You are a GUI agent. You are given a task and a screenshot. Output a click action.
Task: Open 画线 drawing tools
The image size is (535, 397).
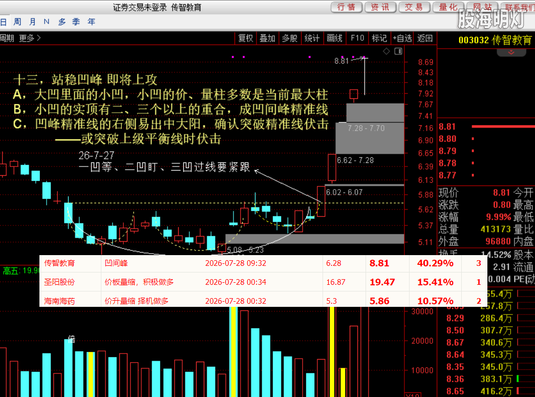pos(334,38)
